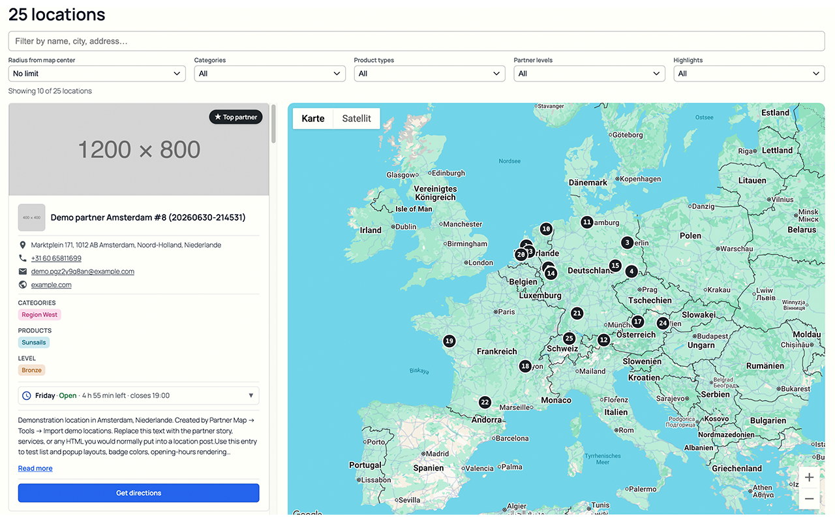Open the Product types dropdown
This screenshot has width=835, height=522.
tap(430, 74)
